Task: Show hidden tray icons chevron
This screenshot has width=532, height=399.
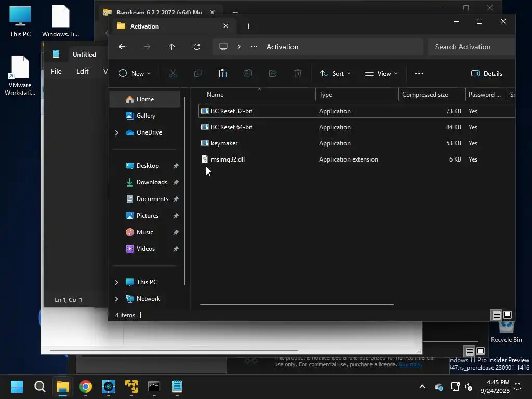Action: 422,387
